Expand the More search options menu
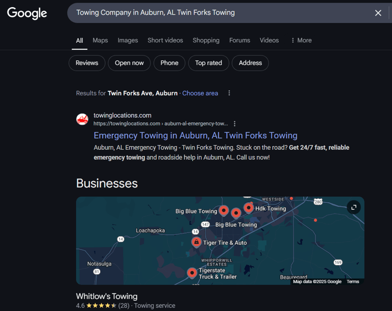 click(301, 40)
